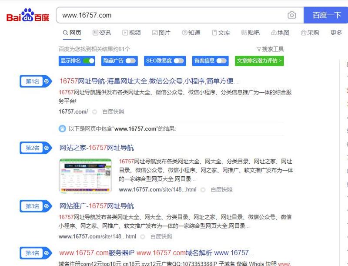Click the icon on 第3名 rank badge
This screenshot has height=266, width=348.
click(x=46, y=206)
